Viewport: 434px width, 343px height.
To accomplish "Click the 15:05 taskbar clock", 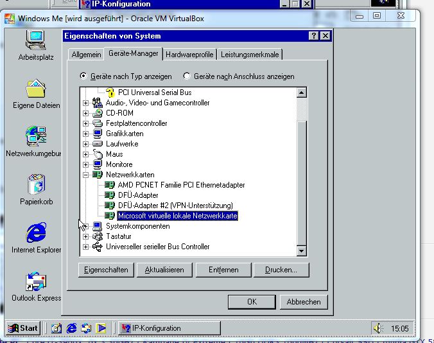I will tap(400, 329).
